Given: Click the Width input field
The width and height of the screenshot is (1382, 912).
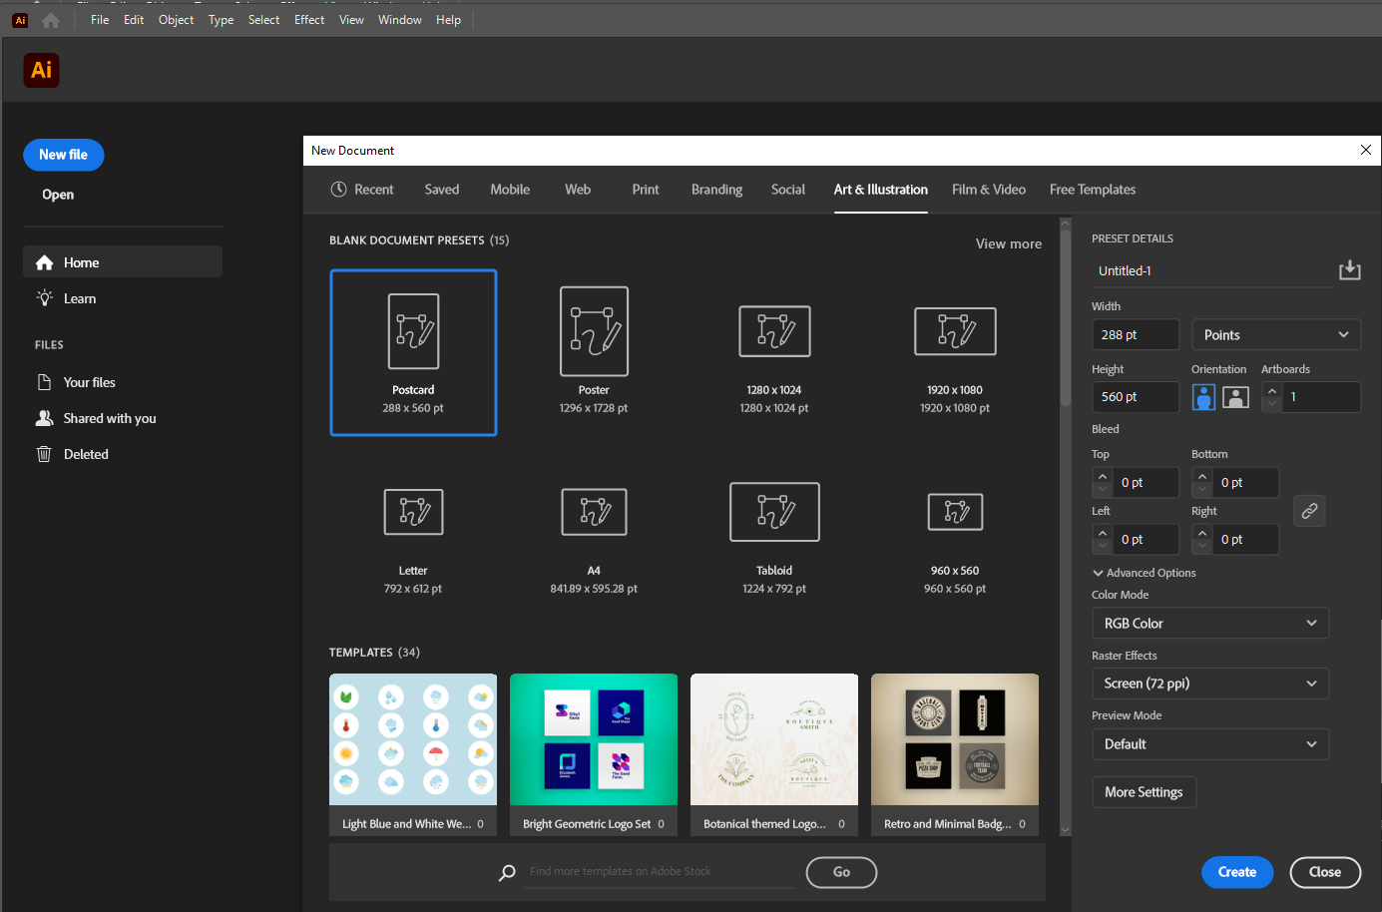Looking at the screenshot, I should click(x=1136, y=335).
